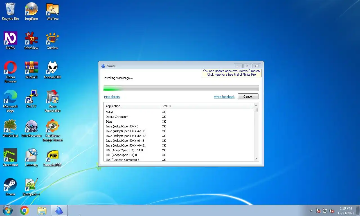This screenshot has width=360, height=216.
Task: Select the Greenshot desktop shortcut
Action: pos(10,157)
